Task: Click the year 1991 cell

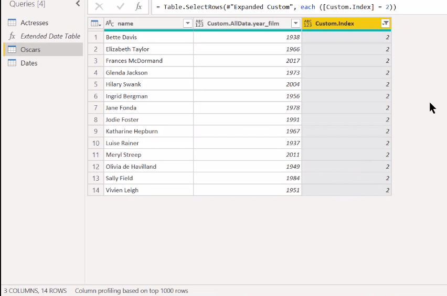Action: pyautogui.click(x=248, y=120)
